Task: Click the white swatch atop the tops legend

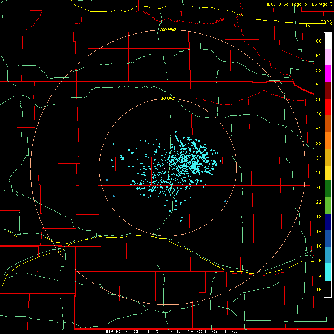Action: pyautogui.click(x=328, y=41)
